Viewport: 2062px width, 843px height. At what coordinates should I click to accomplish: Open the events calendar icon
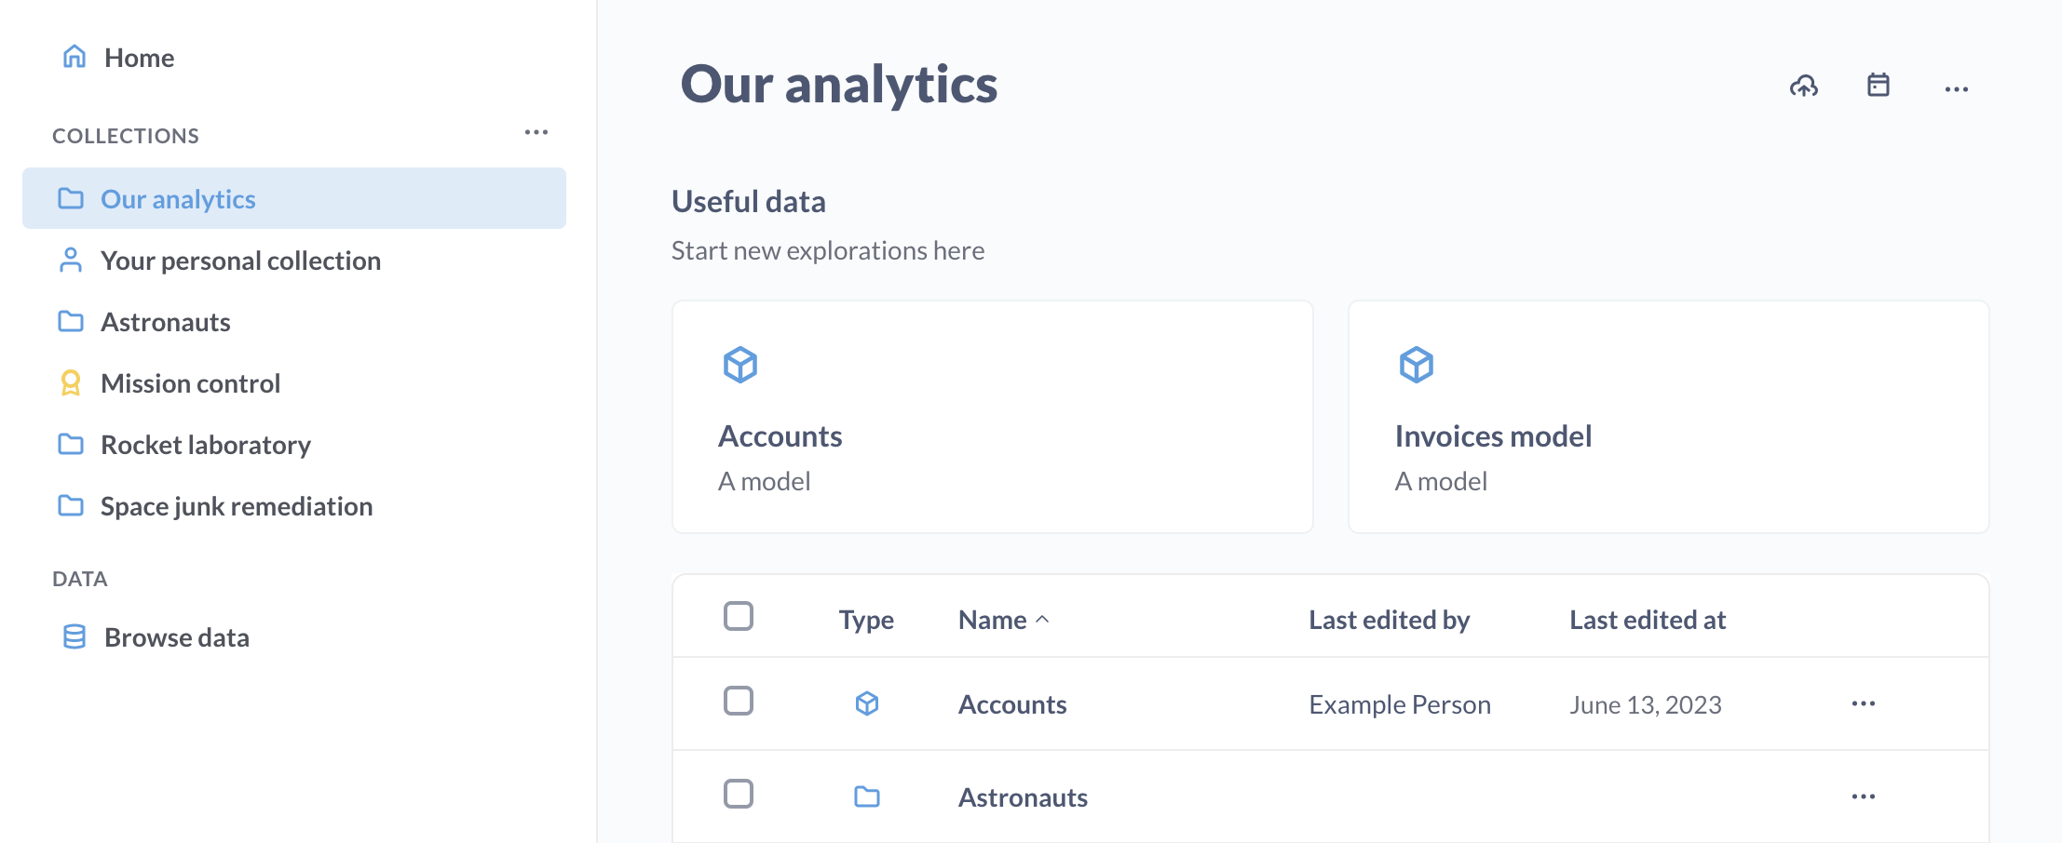coord(1879,86)
